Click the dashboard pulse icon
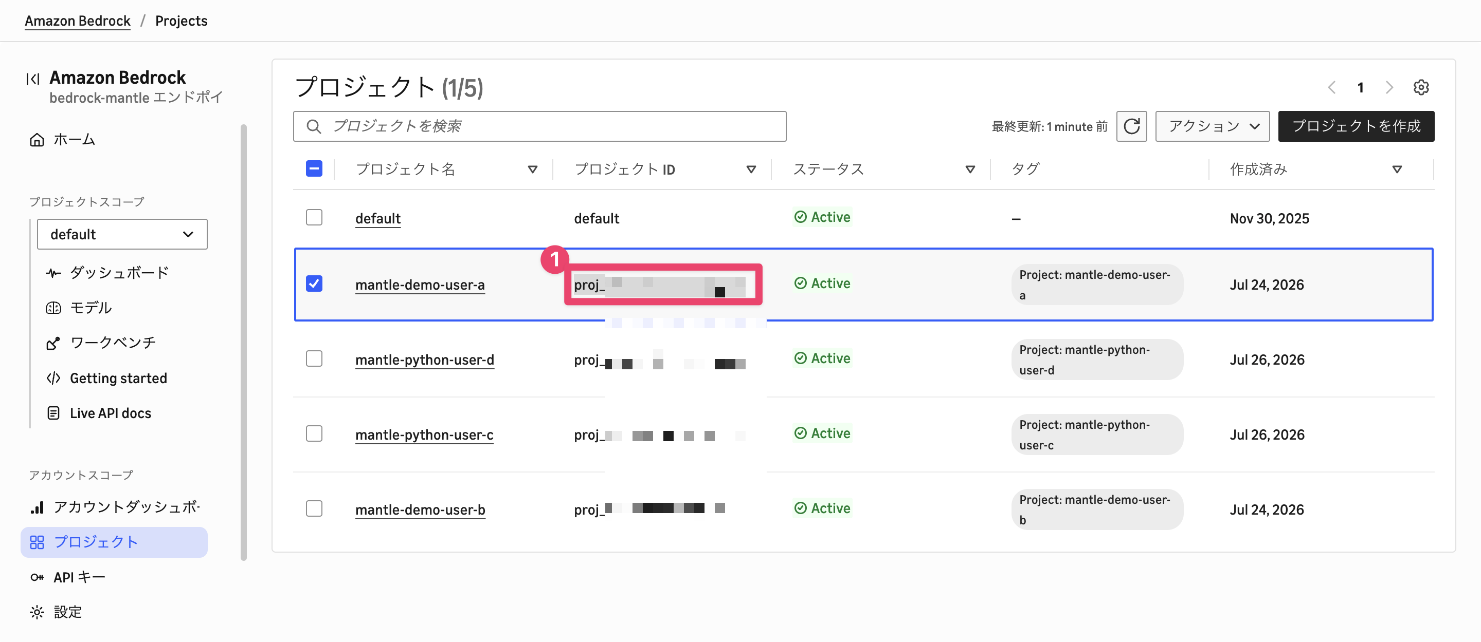This screenshot has width=1481, height=642. (x=53, y=273)
